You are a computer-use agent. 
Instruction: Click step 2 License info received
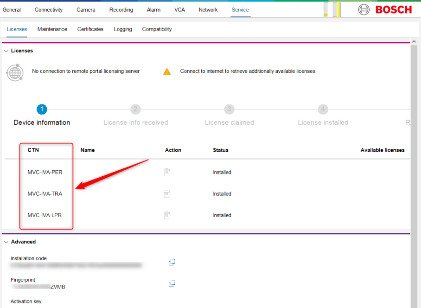coord(135,109)
